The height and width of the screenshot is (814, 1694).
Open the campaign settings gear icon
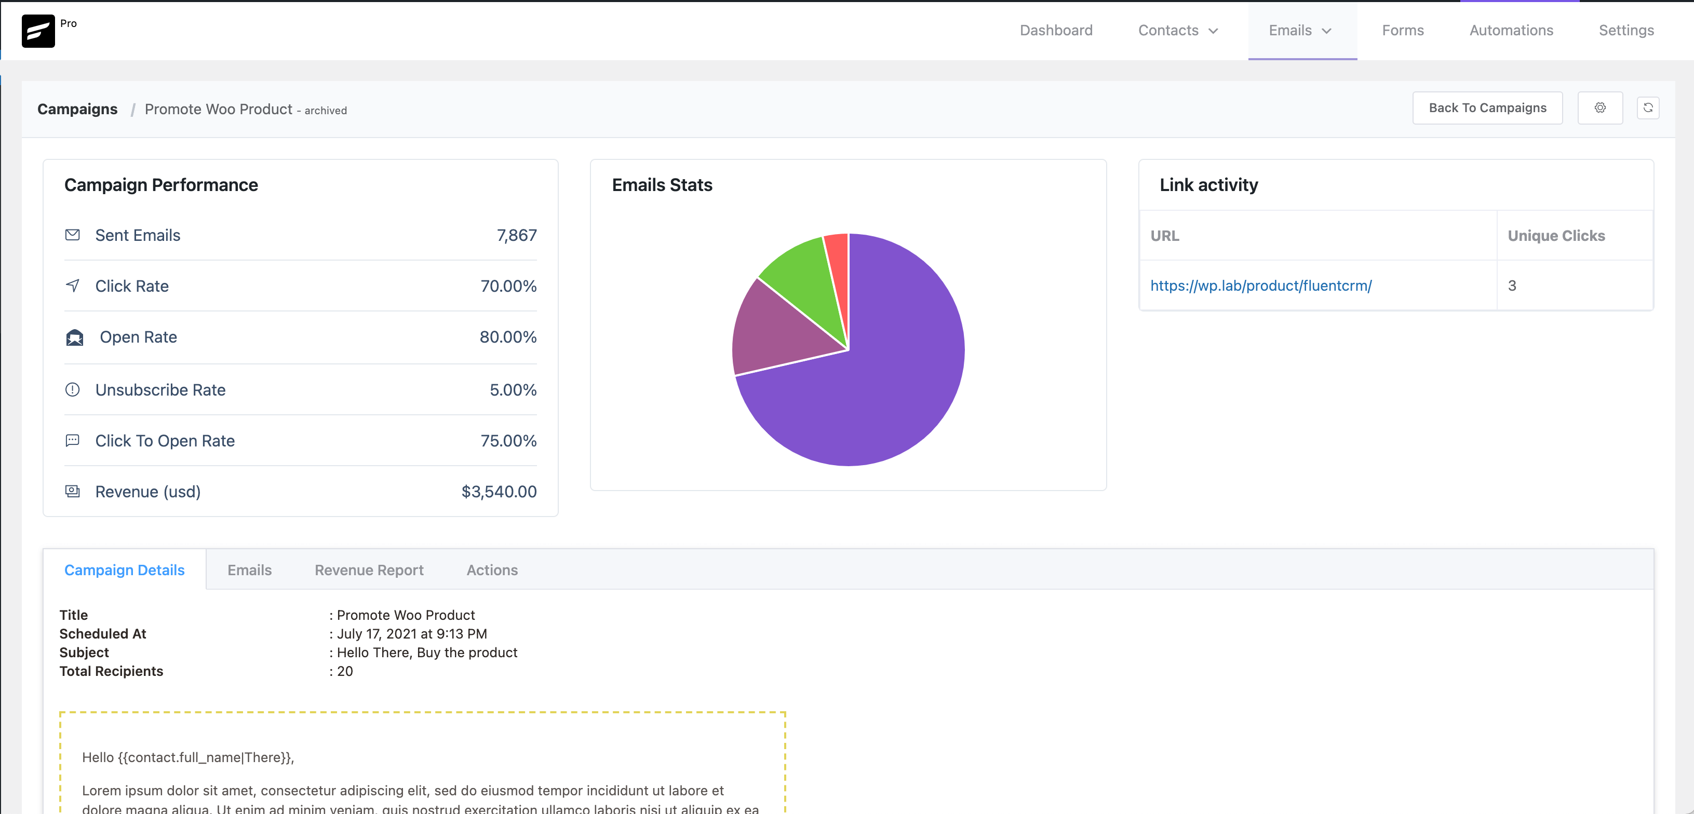[1601, 108]
